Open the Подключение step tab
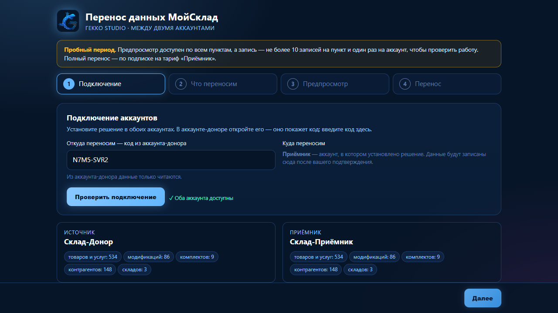 click(111, 84)
